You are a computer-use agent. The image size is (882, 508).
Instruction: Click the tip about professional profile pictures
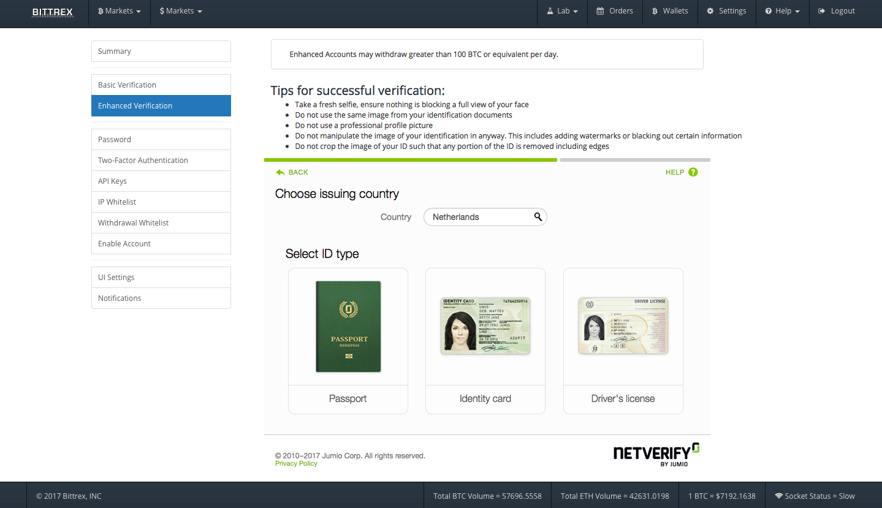tap(364, 126)
